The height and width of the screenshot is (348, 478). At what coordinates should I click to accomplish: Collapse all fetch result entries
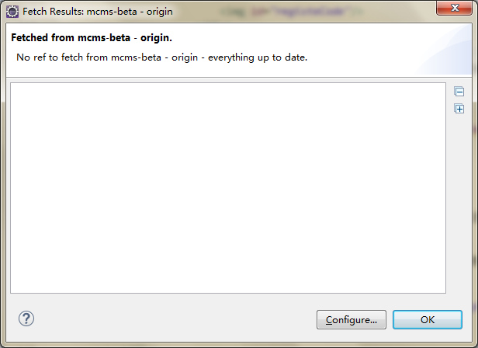459,92
